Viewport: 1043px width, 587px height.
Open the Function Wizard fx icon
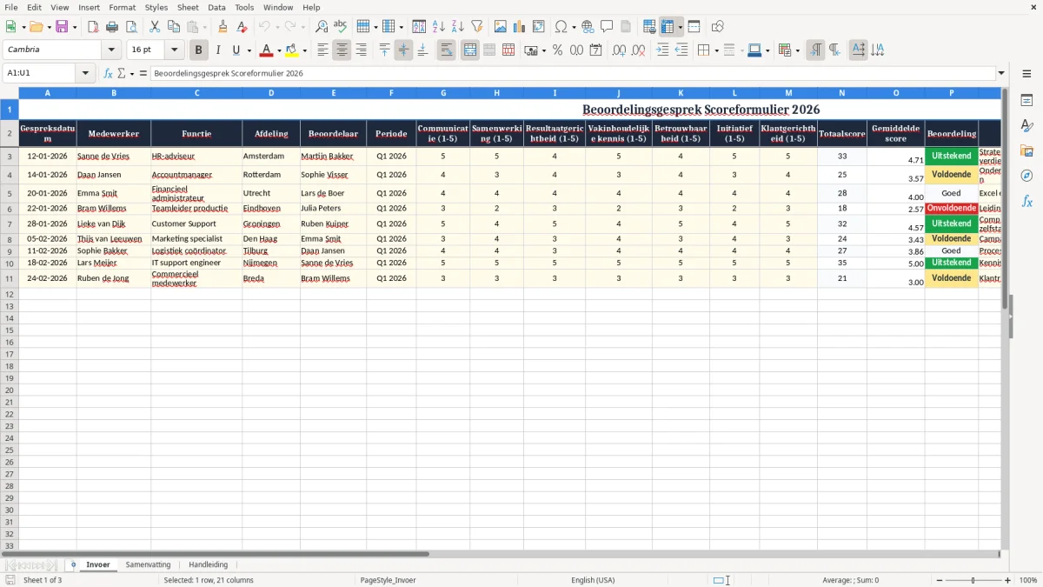(x=108, y=74)
